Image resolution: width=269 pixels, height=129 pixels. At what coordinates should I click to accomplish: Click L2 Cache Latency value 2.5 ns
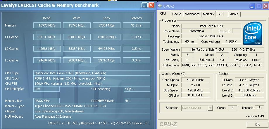(137, 49)
